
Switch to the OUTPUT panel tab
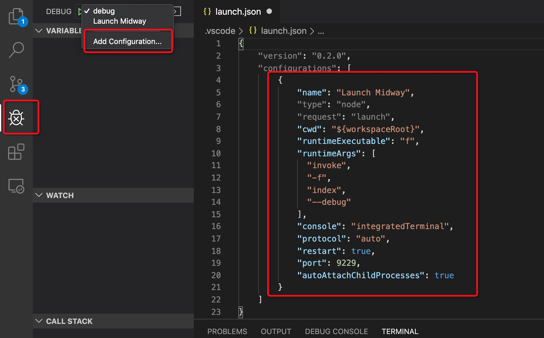pos(276,331)
